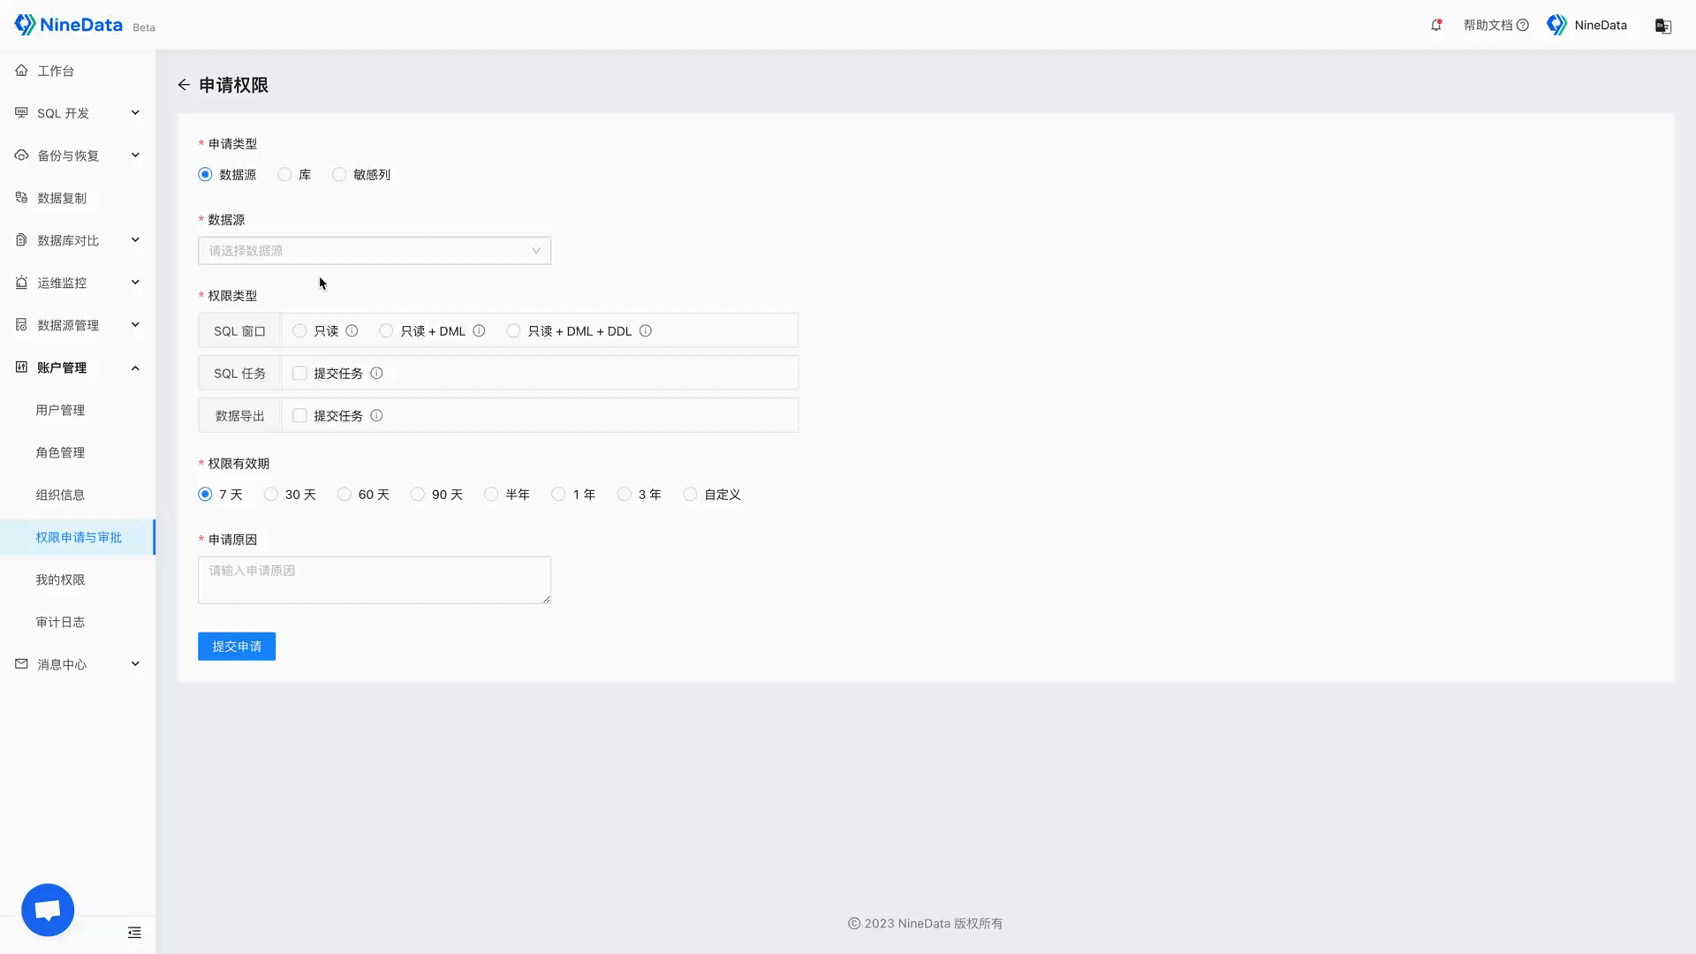Image resolution: width=1696 pixels, height=954 pixels.
Task: Expand 运维监控 menu chevron
Action: pyautogui.click(x=135, y=283)
